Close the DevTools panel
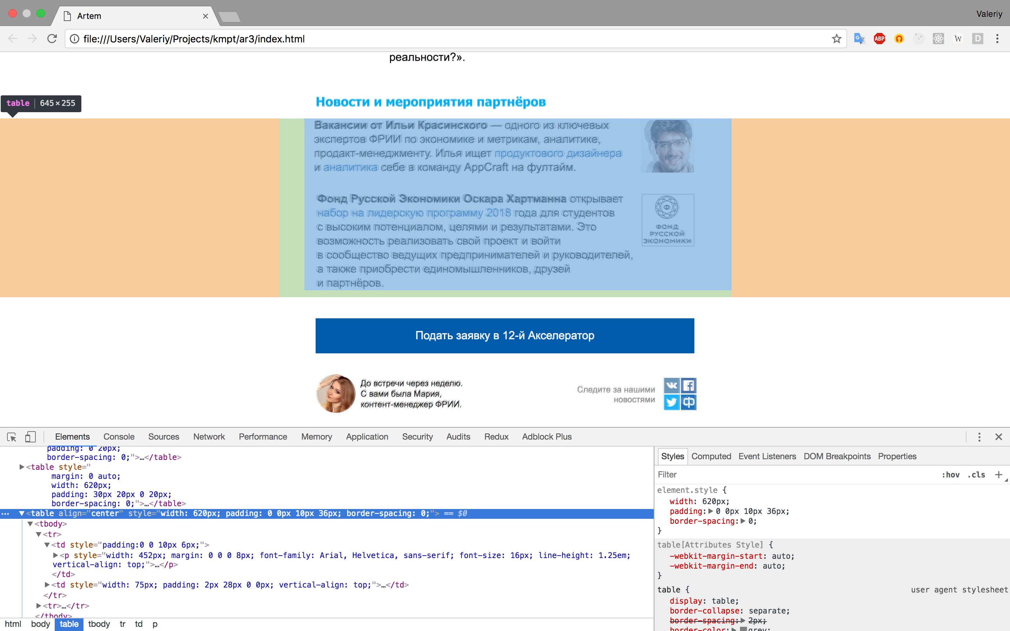This screenshot has height=631, width=1010. tap(999, 437)
